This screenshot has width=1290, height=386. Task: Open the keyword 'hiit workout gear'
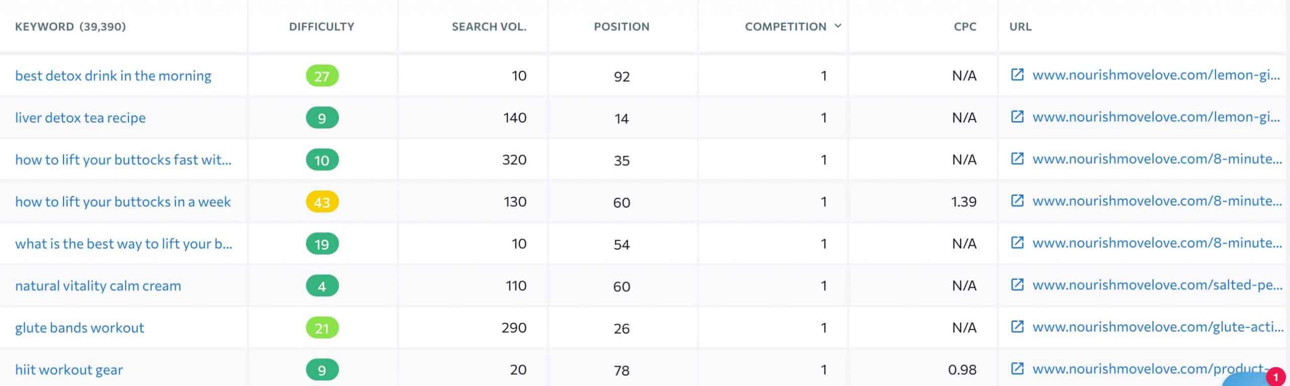pyautogui.click(x=69, y=369)
